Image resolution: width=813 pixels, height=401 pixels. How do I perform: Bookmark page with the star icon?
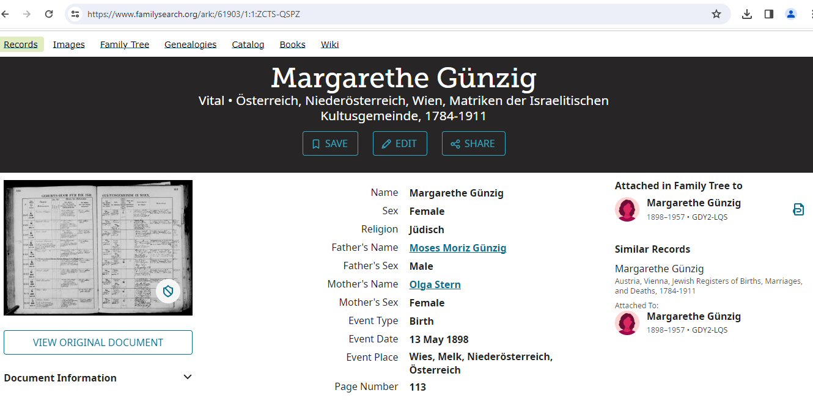click(x=716, y=14)
